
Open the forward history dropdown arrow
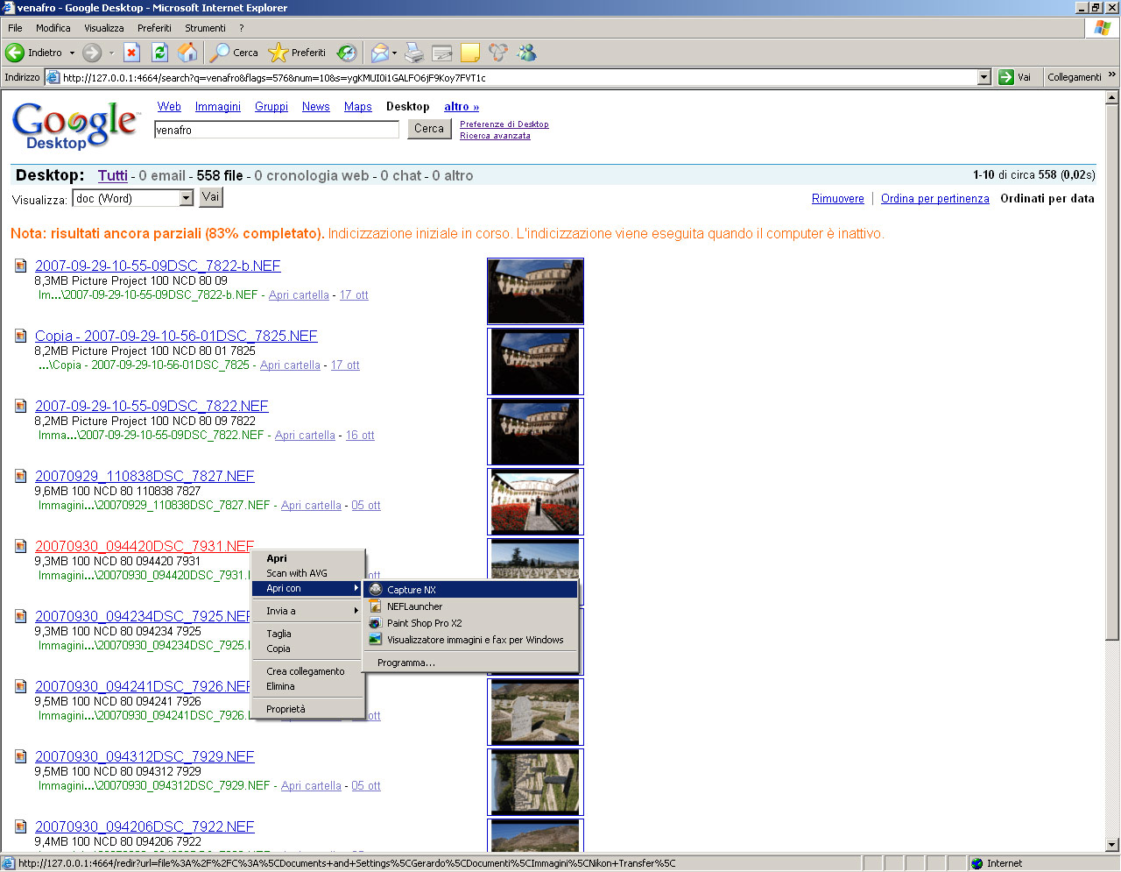[x=111, y=53]
